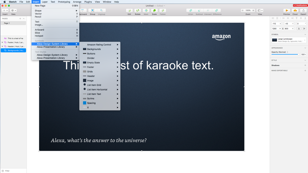Toggle the size proportions lock
The height and width of the screenshot is (173, 308).
pos(283,29)
